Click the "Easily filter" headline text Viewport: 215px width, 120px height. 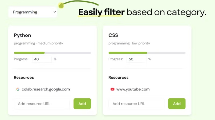pyautogui.click(x=101, y=12)
